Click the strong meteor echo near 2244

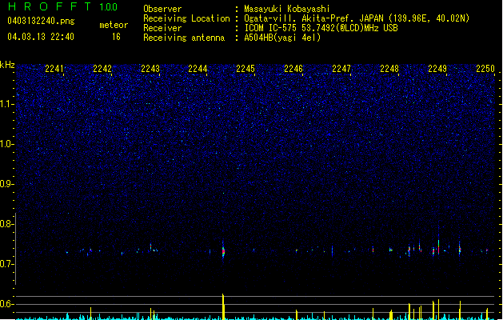223,251
